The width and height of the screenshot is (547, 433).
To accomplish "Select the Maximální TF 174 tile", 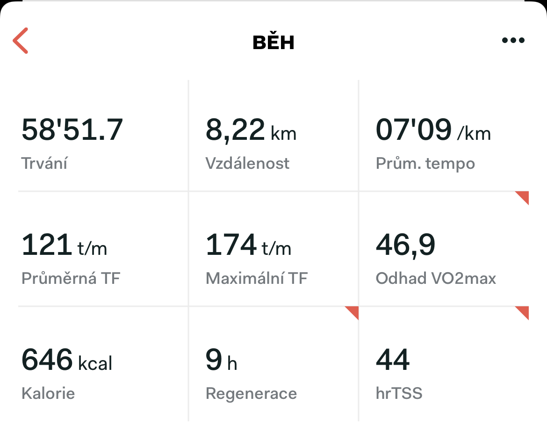I will pos(273,249).
